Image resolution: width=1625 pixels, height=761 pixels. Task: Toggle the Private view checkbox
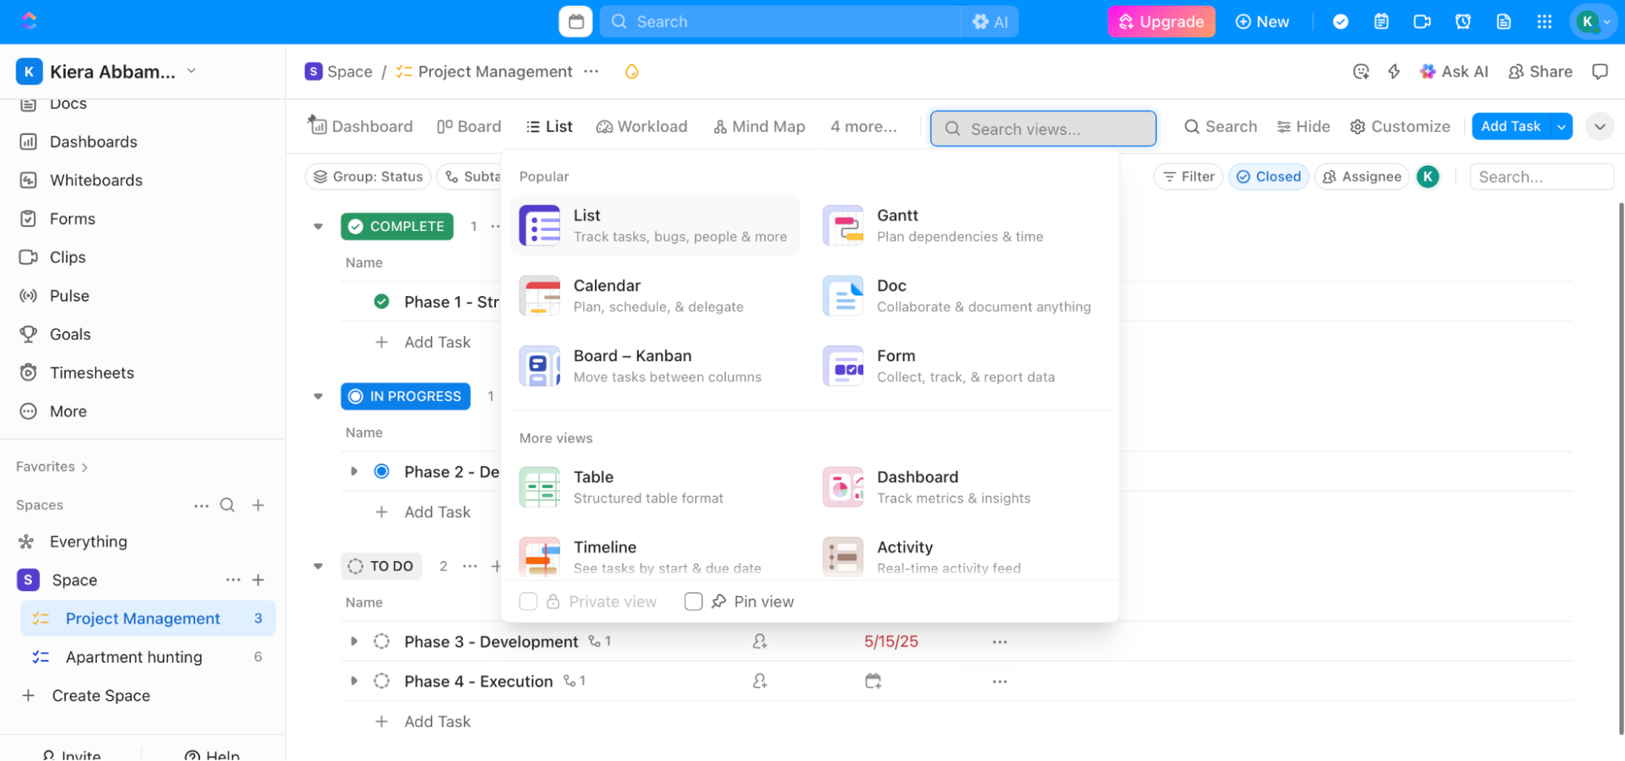tap(528, 601)
